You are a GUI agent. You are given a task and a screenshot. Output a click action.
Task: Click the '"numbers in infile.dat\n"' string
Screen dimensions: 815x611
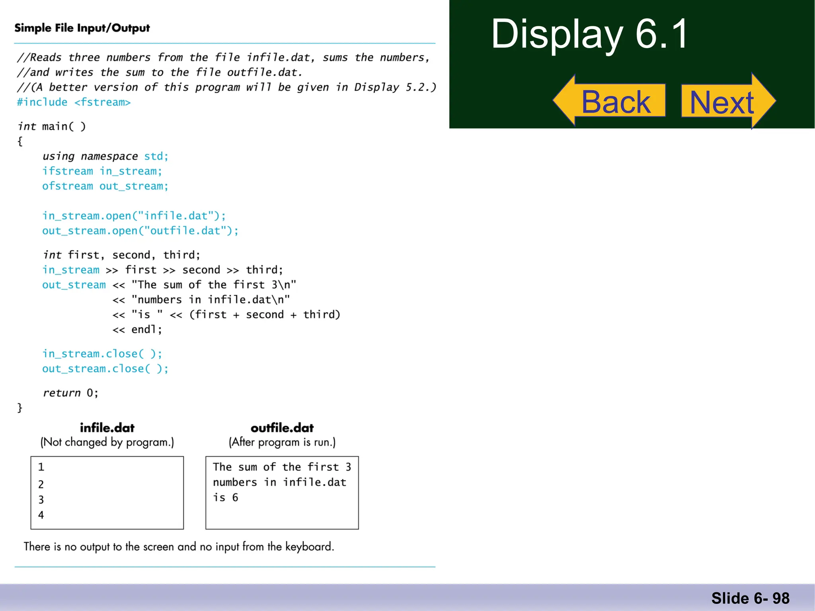coord(211,300)
